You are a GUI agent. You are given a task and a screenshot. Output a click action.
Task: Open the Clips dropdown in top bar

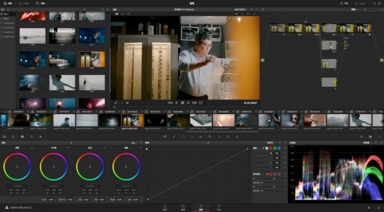[x=41, y=3]
